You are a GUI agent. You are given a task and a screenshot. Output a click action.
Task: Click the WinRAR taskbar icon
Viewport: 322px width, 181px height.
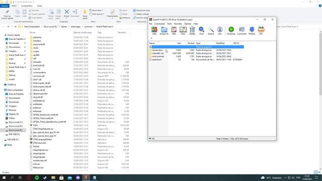tap(86, 177)
